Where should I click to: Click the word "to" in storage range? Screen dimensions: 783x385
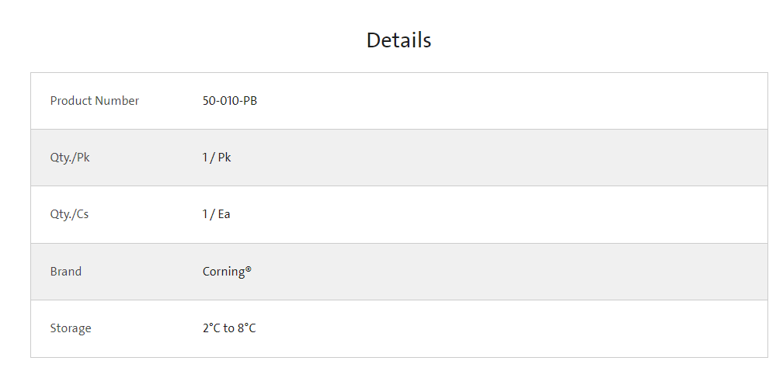[229, 328]
